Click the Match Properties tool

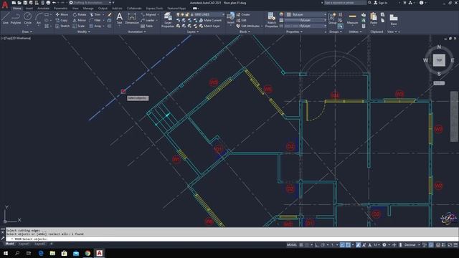click(271, 20)
